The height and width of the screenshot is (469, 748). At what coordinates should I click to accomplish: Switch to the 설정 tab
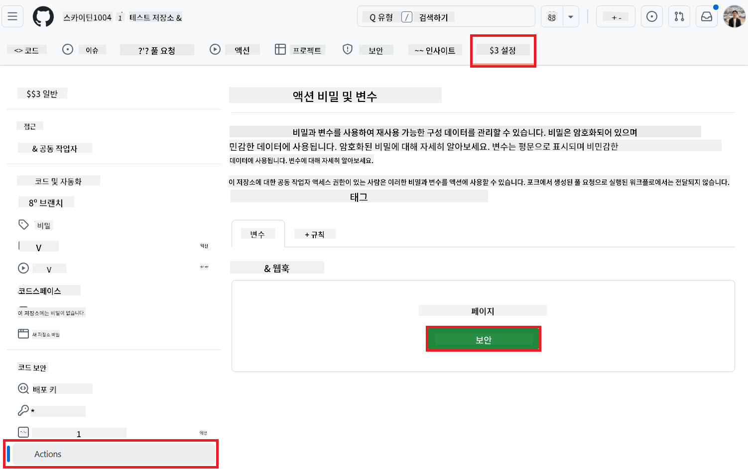tap(502, 50)
